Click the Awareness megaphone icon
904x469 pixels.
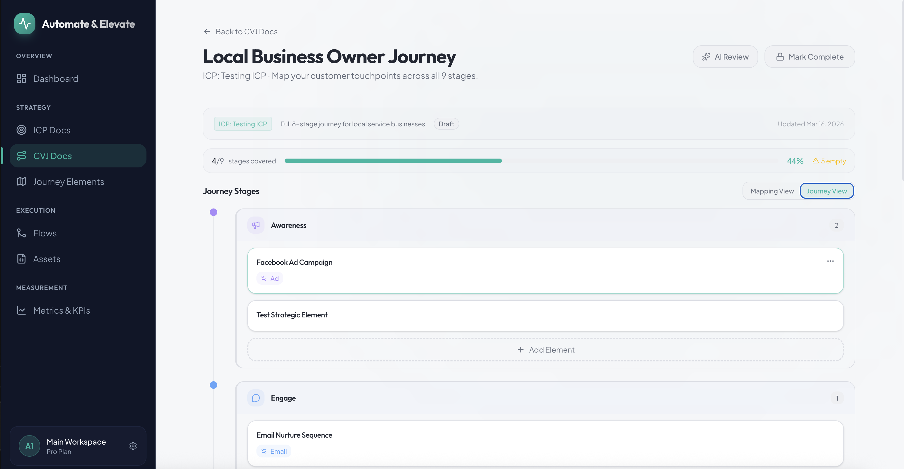coord(256,225)
